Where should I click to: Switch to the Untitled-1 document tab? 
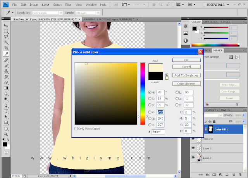pos(109,19)
